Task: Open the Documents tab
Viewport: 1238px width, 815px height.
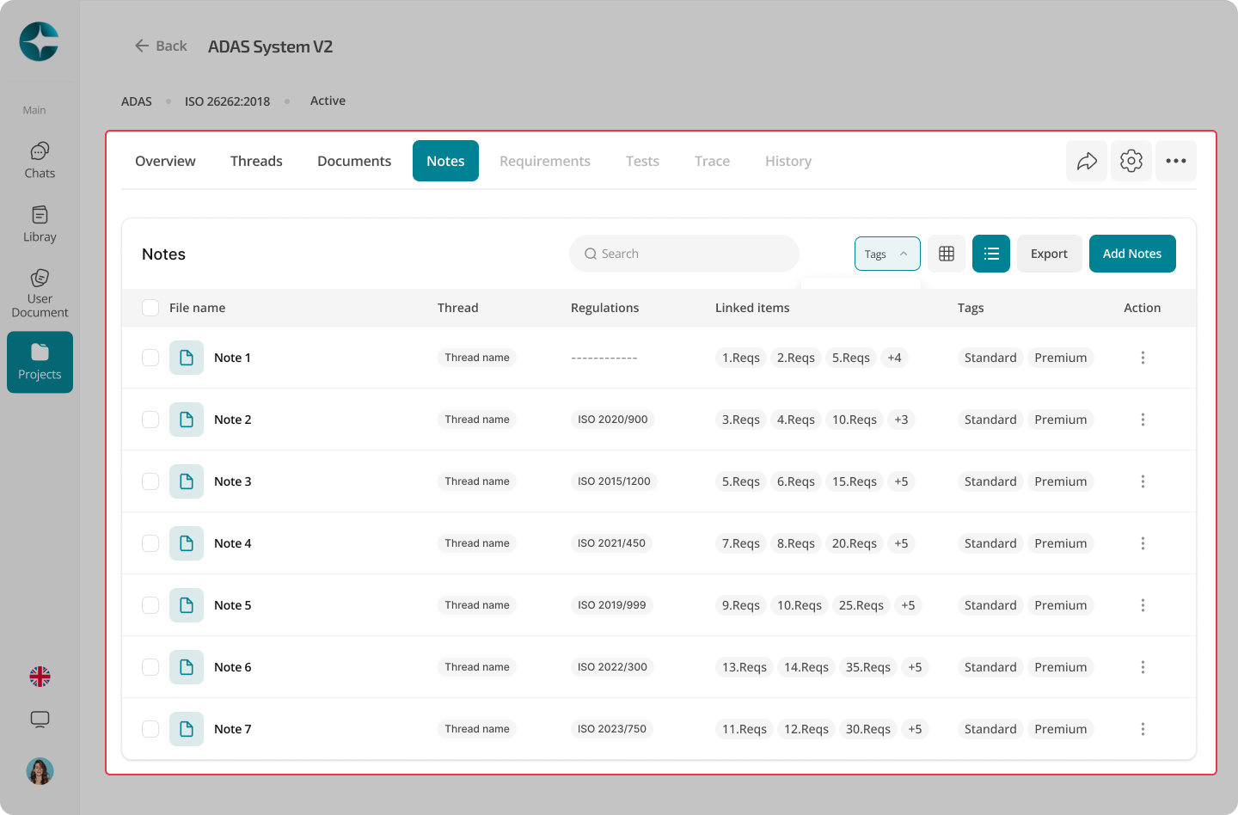Action: tap(354, 161)
